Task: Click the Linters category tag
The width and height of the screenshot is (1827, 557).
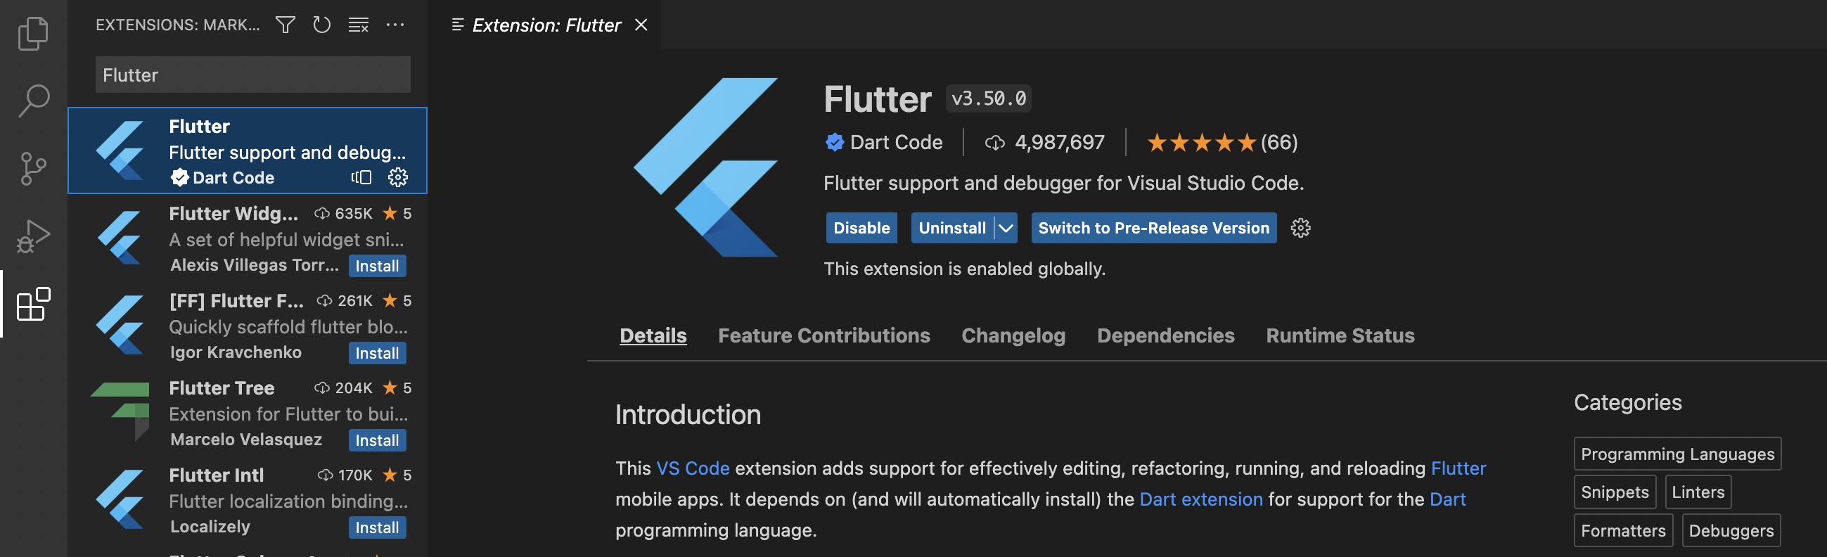Action: (x=1698, y=492)
